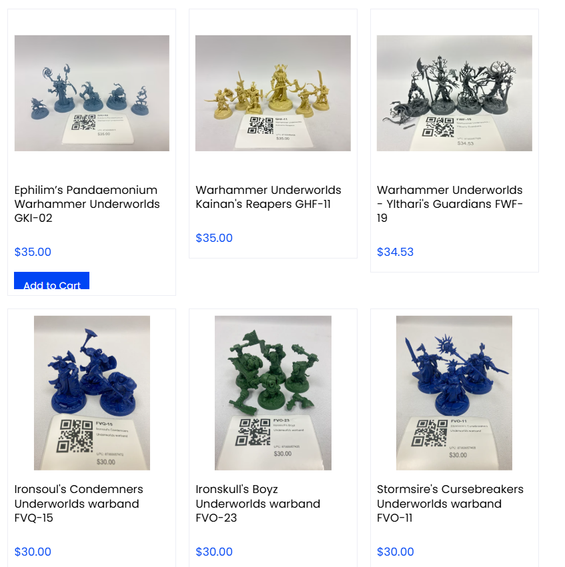565x567 pixels.
Task: Open Stormsire's Cursebreakers product photo
Action: tap(454, 393)
